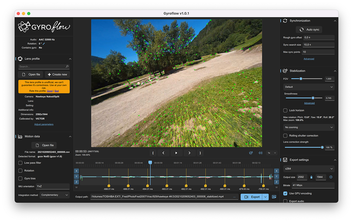Open the Integration method Complementary dropdown
The width and height of the screenshot is (353, 222).
55,195
